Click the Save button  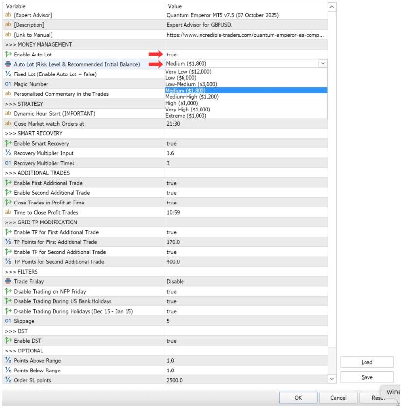[x=367, y=377]
